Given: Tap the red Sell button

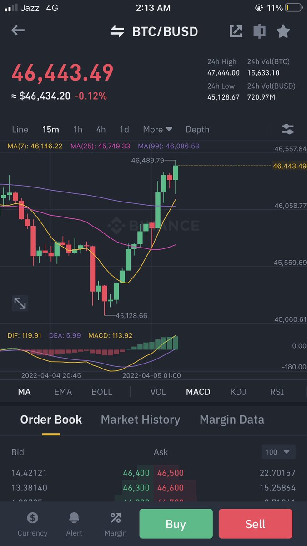Looking at the screenshot, I should (255, 524).
